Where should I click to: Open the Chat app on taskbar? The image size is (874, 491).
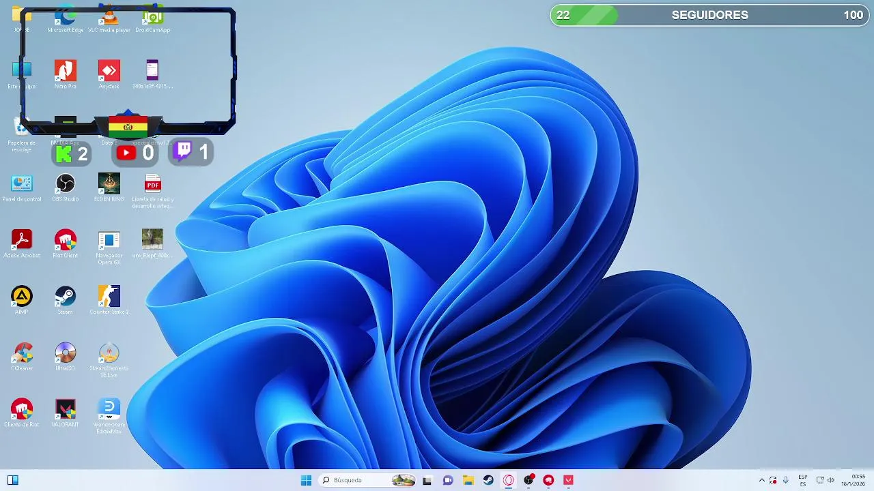(x=448, y=480)
